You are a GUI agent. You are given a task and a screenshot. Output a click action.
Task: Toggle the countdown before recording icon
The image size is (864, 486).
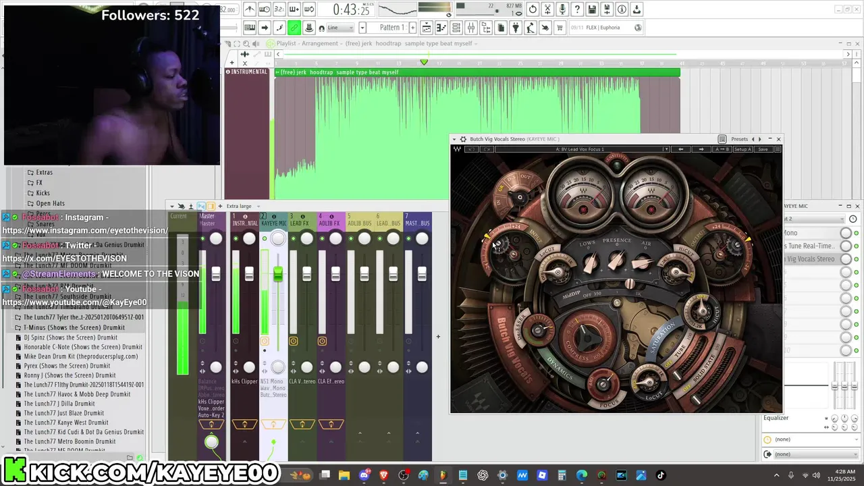point(279,9)
